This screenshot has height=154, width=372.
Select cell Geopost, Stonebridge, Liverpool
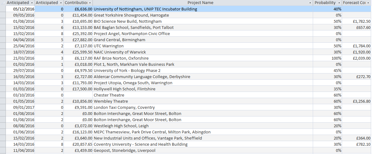pos(203,150)
